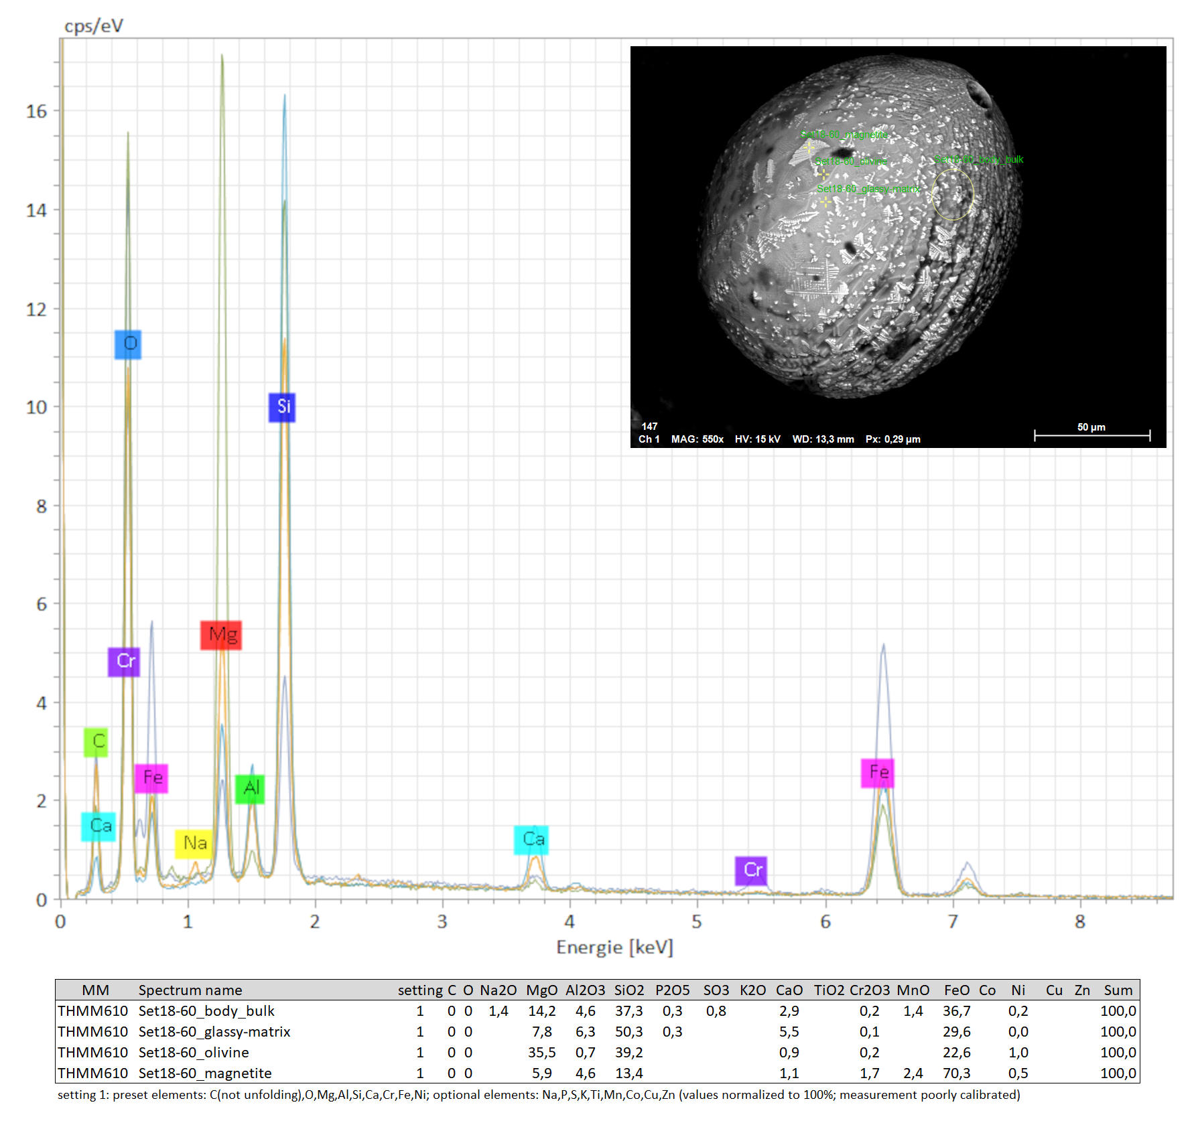
Task: Click the dark blue Si element label
Action: point(282,407)
